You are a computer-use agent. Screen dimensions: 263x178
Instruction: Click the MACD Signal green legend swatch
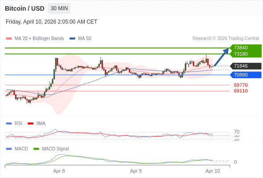pos(36,149)
